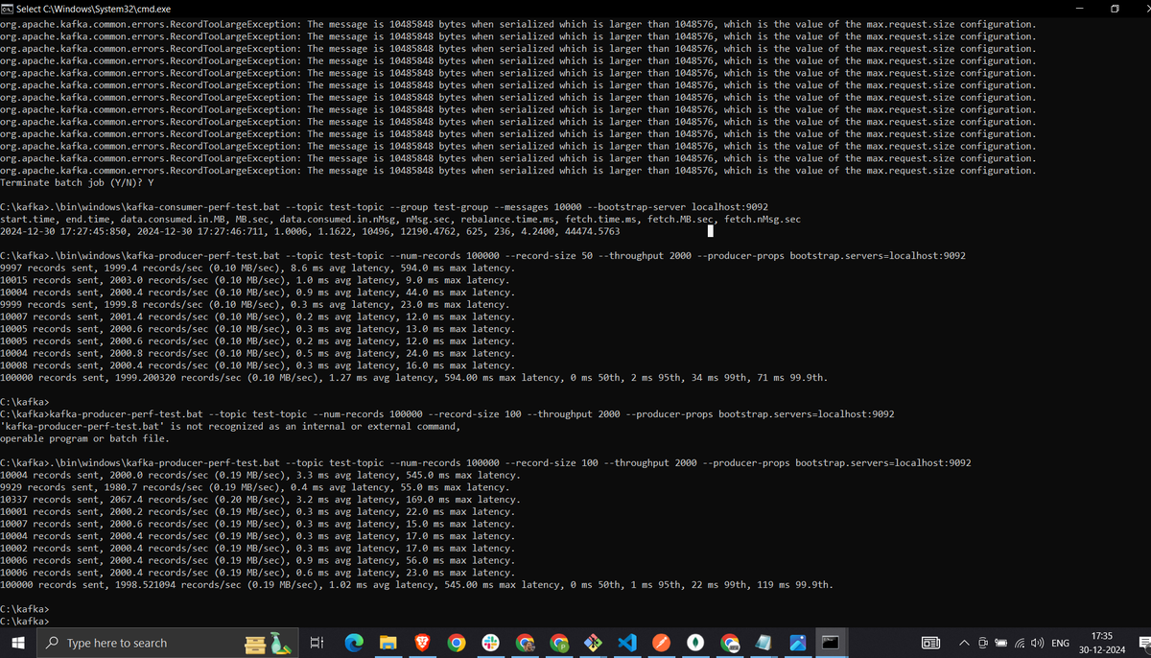The height and width of the screenshot is (658, 1151).
Task: Open Task View from the taskbar
Action: pos(318,643)
